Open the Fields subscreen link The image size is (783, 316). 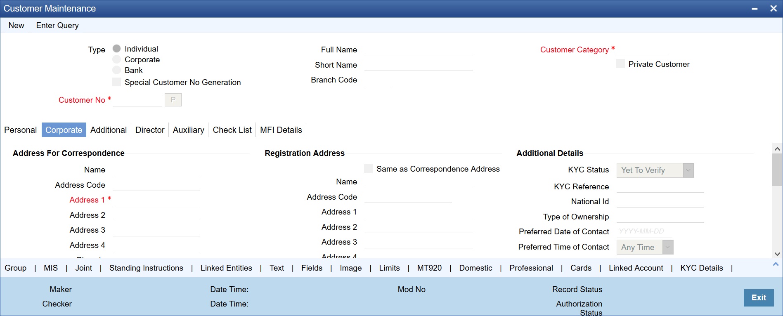point(312,268)
